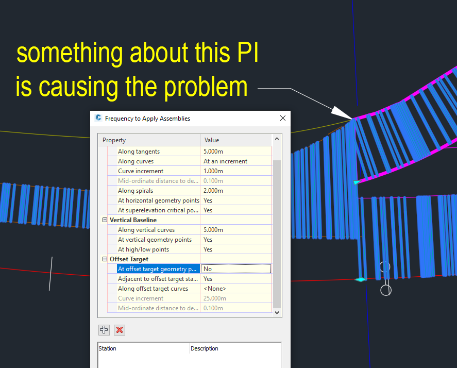Click the property grid scroll down arrow
The width and height of the screenshot is (457, 368).
[277, 313]
